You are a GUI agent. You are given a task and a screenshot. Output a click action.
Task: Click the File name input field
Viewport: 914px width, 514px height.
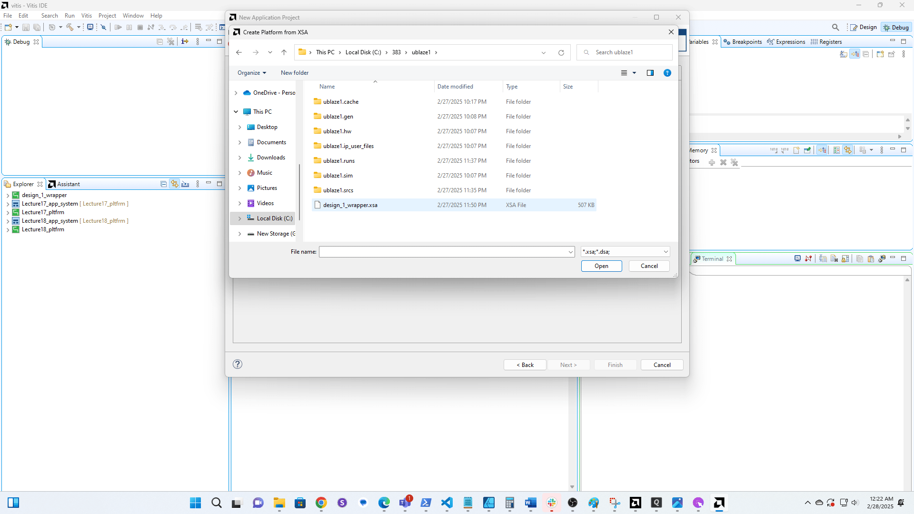coord(443,252)
